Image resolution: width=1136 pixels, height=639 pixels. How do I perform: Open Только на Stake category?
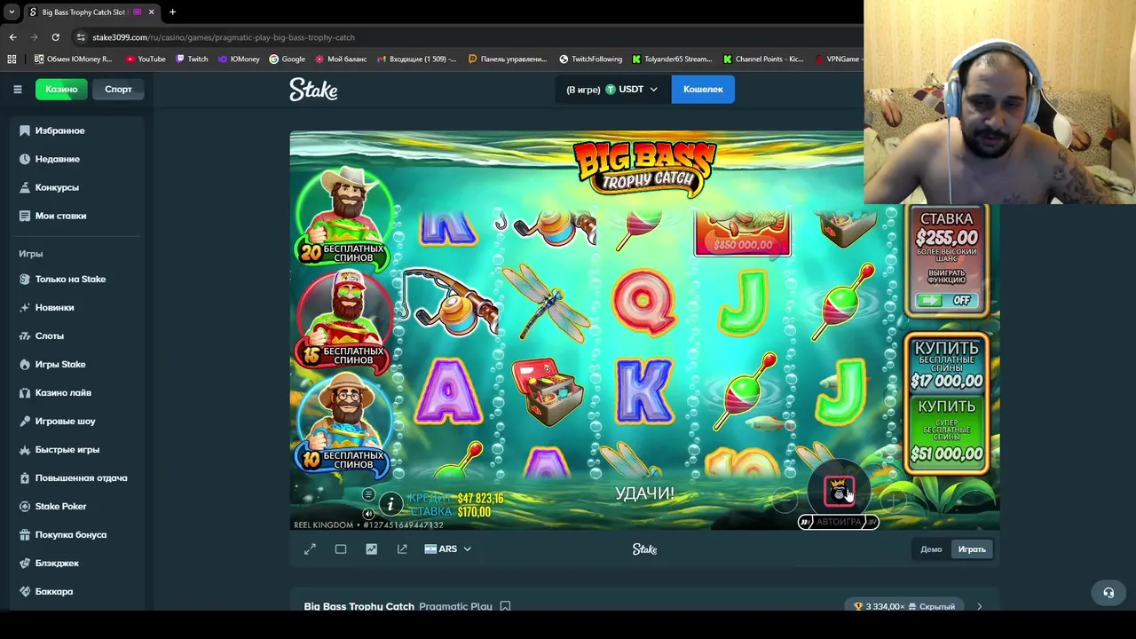click(77, 279)
